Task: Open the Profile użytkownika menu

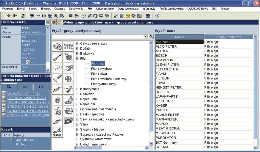Action: (171, 9)
